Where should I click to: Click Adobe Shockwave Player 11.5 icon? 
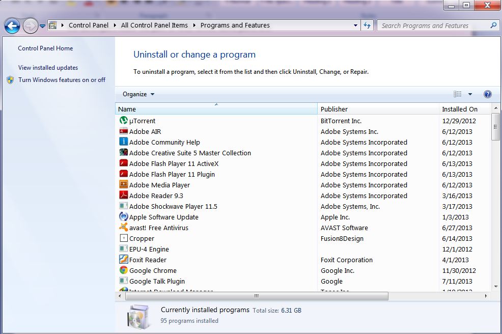click(x=124, y=206)
